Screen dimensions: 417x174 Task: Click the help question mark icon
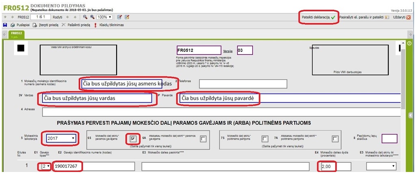pos(410,43)
